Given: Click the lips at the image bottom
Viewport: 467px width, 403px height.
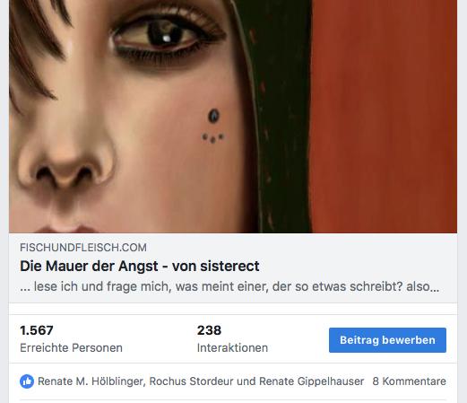Looking at the screenshot, I should [67, 229].
